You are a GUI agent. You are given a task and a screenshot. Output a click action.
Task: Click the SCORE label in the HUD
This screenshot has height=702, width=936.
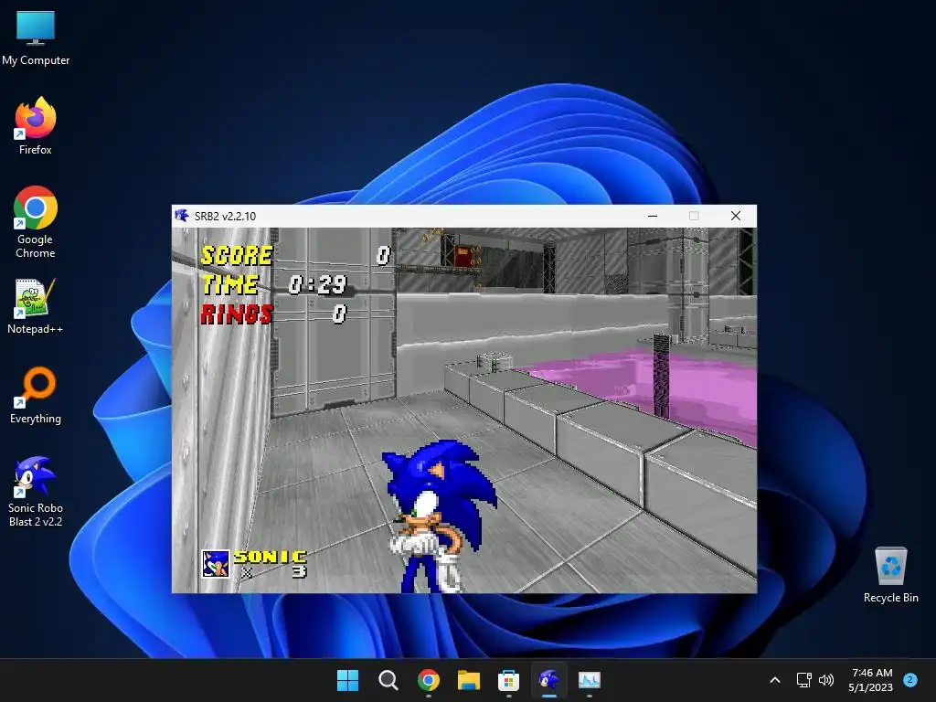click(237, 256)
